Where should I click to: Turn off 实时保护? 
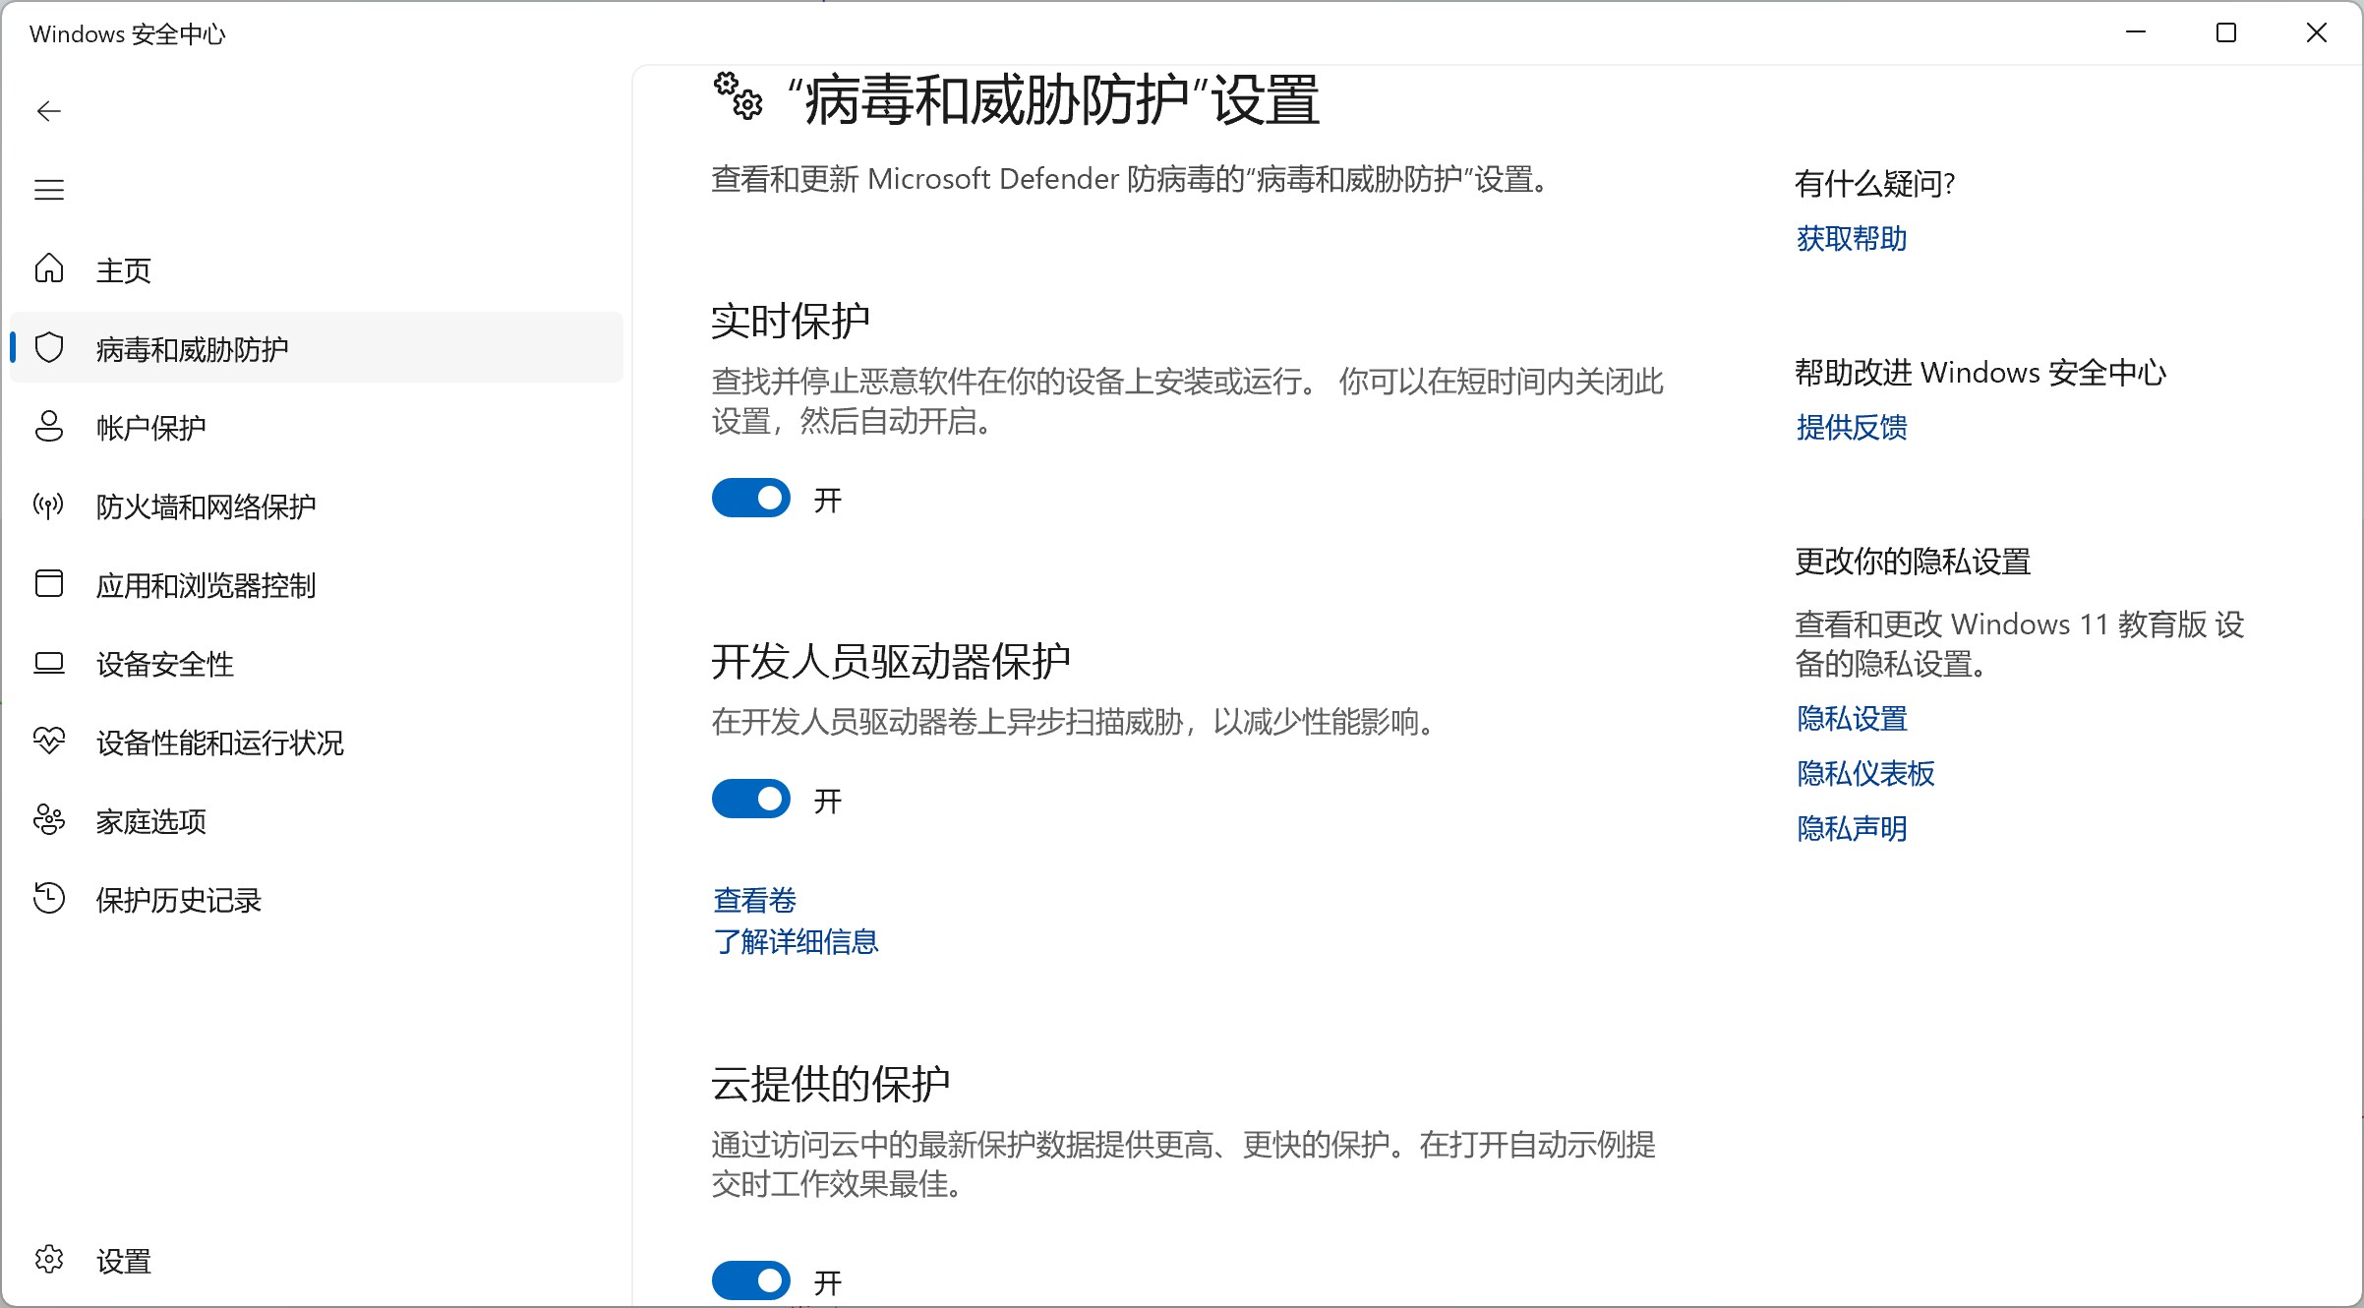point(750,499)
